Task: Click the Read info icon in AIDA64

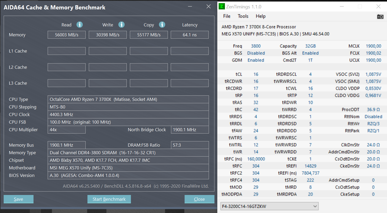Action: (80, 25)
